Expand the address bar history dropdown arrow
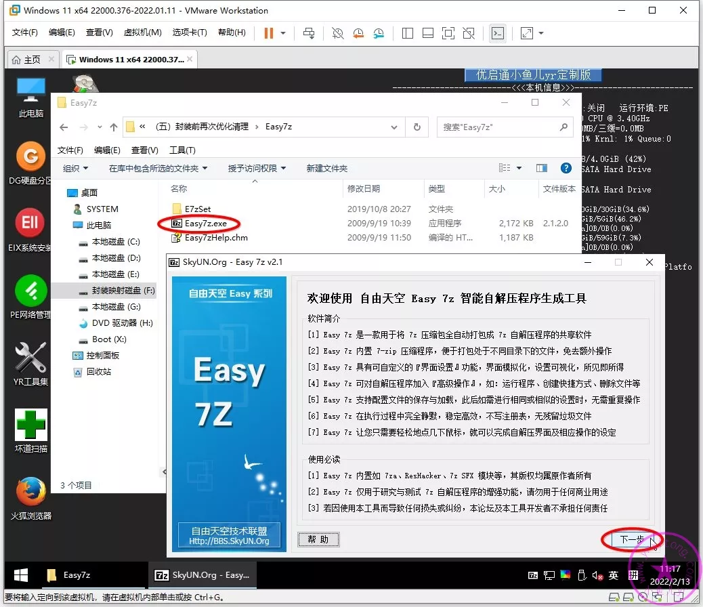The width and height of the screenshot is (703, 607). [x=394, y=127]
